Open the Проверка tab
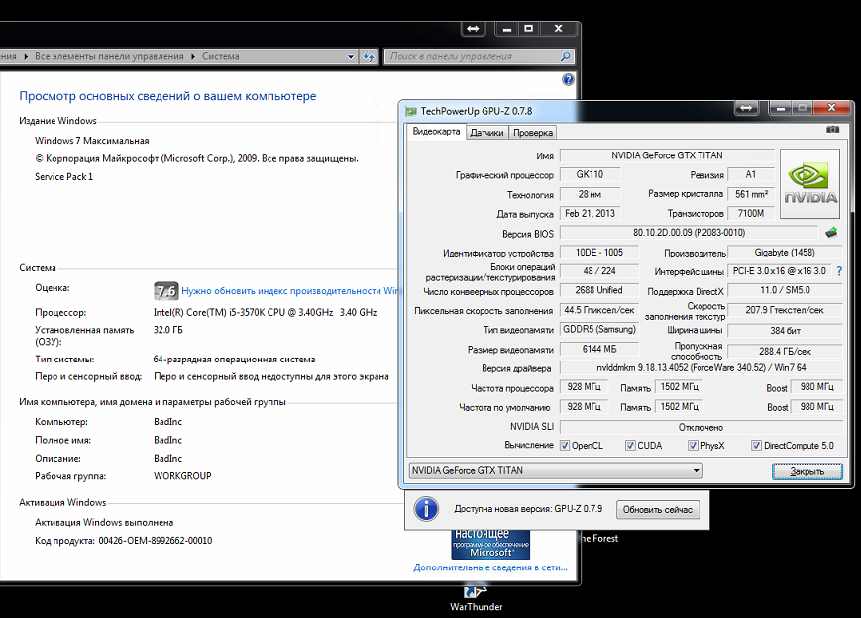 click(533, 133)
